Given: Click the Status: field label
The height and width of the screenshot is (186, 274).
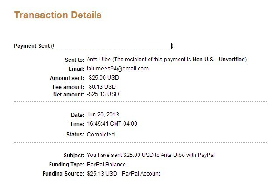Looking at the screenshot, I should click(75, 135).
